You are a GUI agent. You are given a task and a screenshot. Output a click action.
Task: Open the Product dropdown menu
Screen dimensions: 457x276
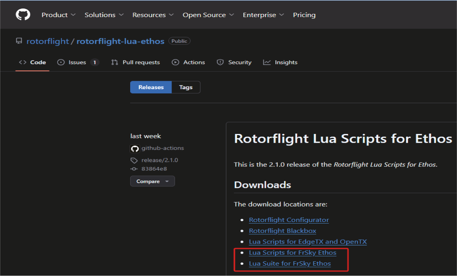click(x=58, y=15)
